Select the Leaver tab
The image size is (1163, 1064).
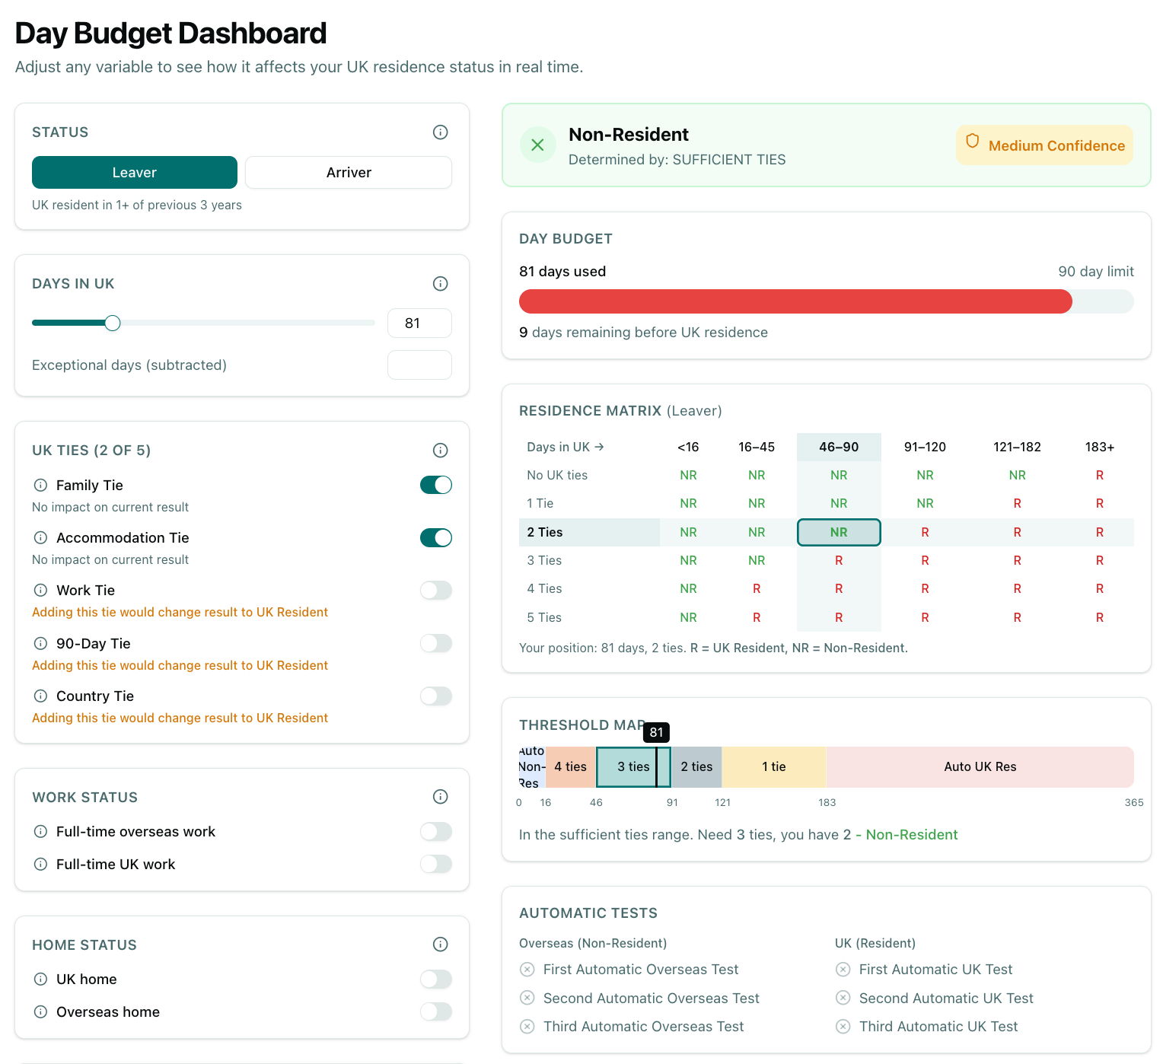click(x=134, y=172)
